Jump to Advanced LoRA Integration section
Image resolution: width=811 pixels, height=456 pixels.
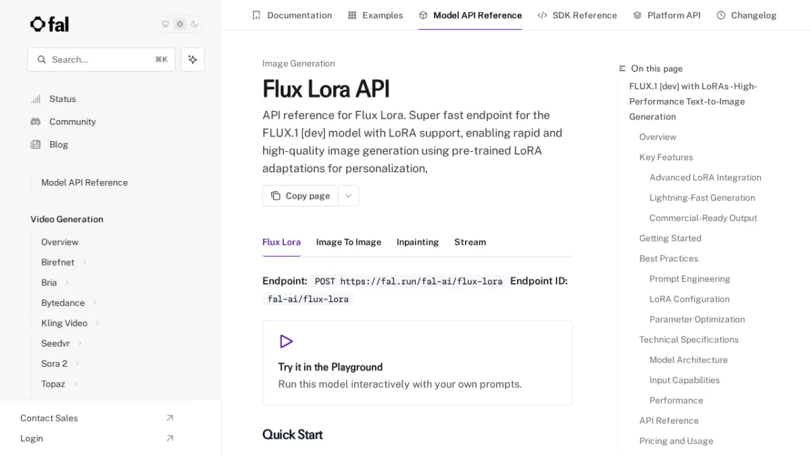tap(706, 177)
